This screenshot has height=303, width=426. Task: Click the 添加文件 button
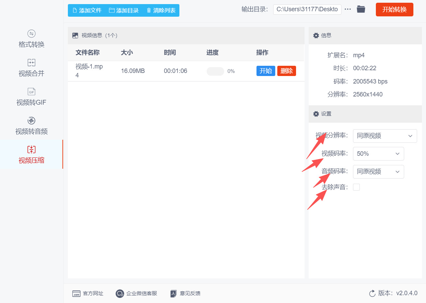pyautogui.click(x=87, y=11)
